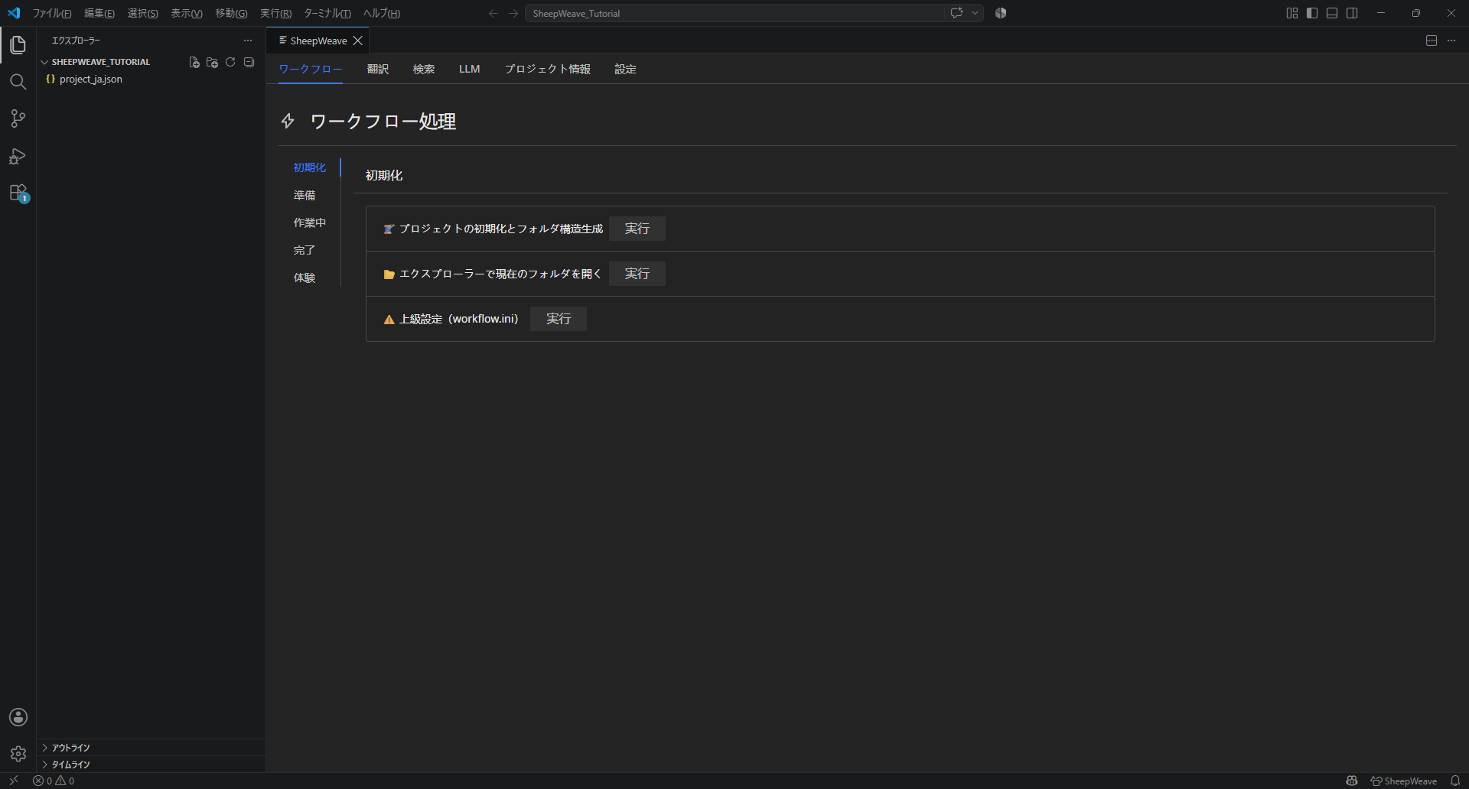Select the 初期化 workflow step
The width and height of the screenshot is (1469, 789).
click(x=310, y=167)
